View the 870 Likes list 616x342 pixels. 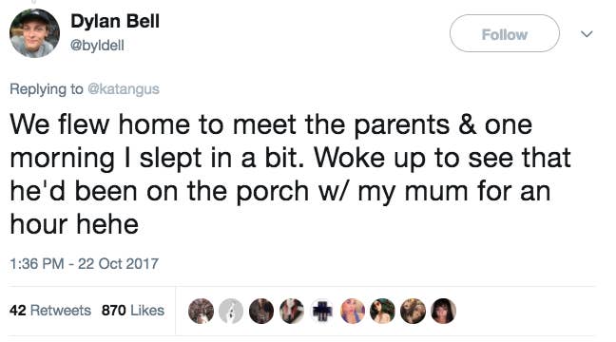point(133,311)
